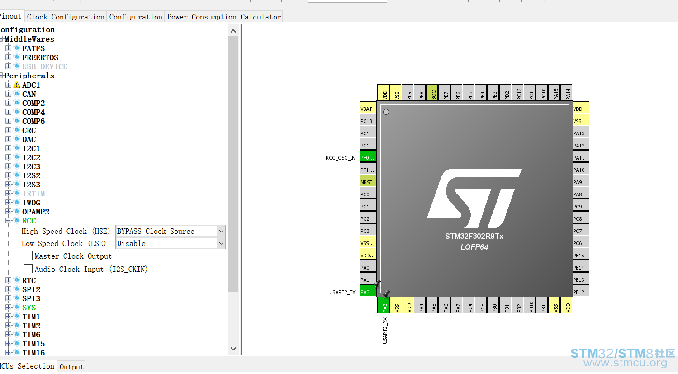The image size is (678, 374).
Task: Click the ADC1 warning triangle icon
Action: click(x=17, y=85)
